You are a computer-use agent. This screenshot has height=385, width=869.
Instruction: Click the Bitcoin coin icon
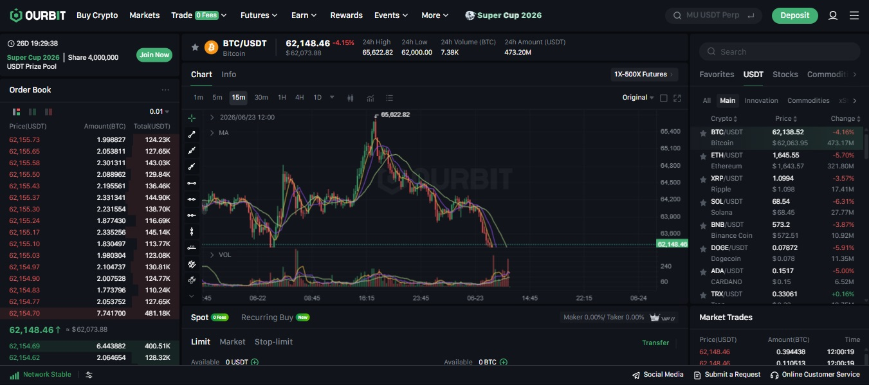[211, 47]
